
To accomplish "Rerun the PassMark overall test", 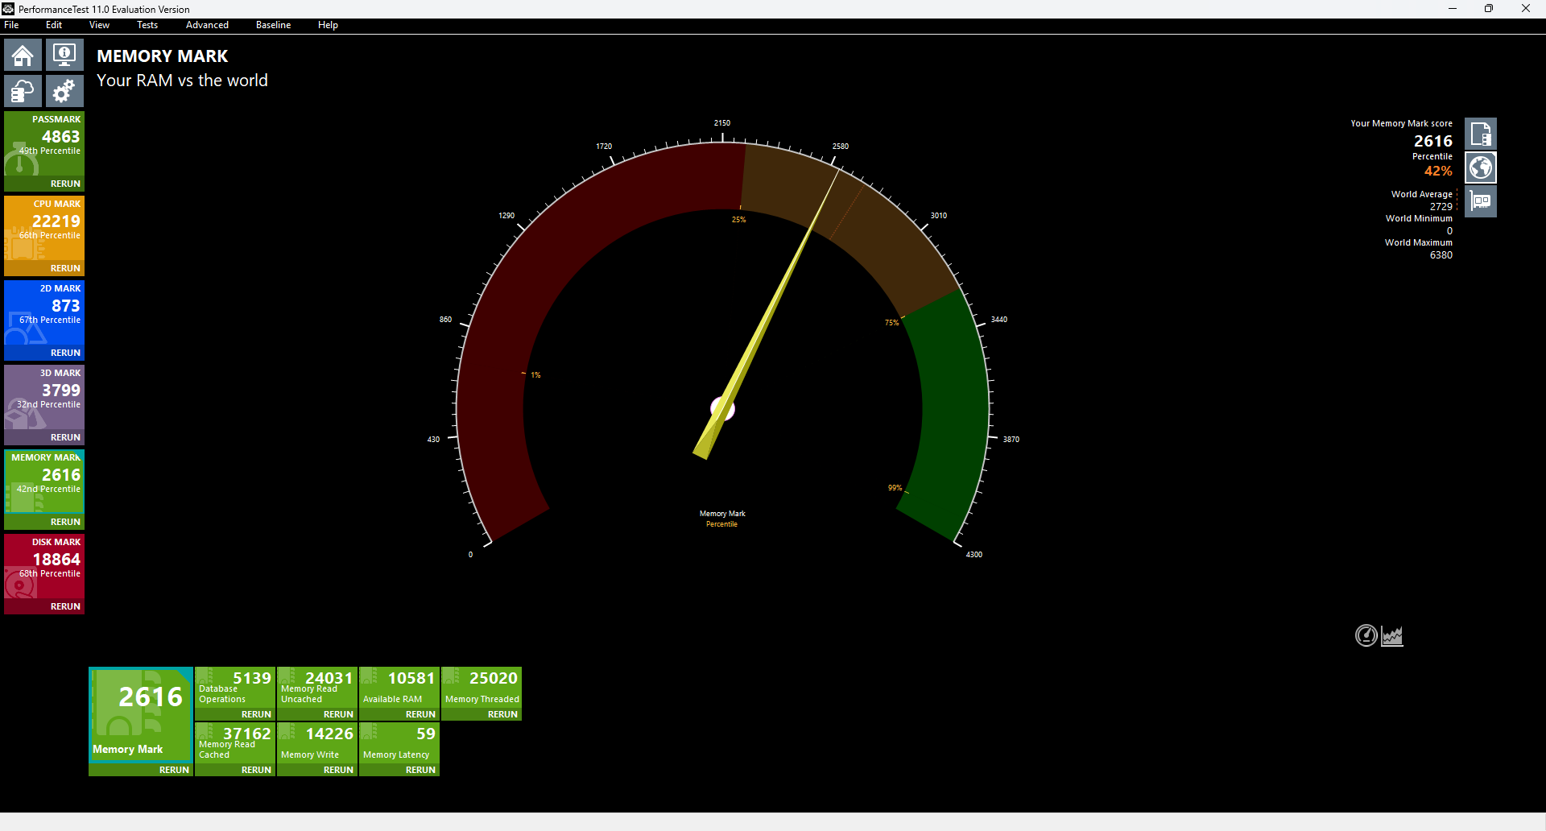I will pos(65,184).
